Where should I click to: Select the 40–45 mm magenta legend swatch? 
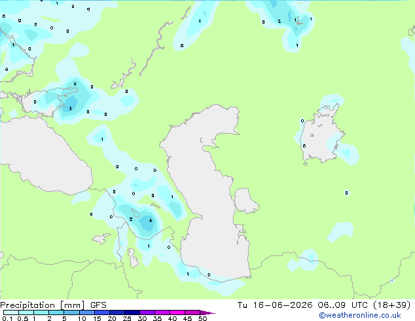point(177,312)
